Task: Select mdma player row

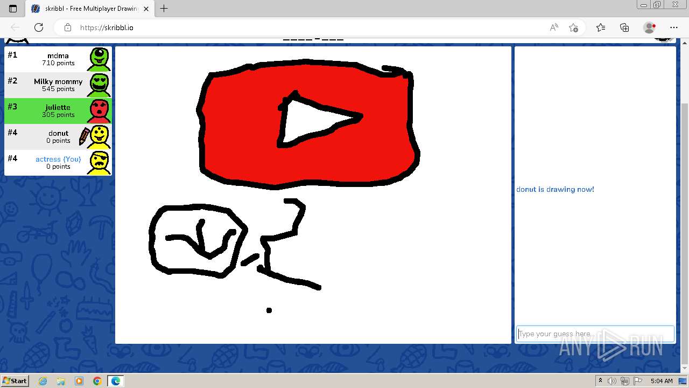Action: (58, 59)
